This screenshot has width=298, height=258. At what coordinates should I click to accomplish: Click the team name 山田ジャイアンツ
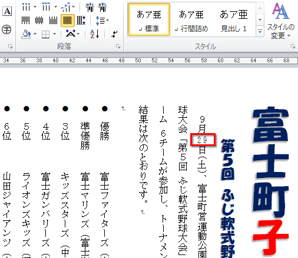pyautogui.click(x=7, y=209)
